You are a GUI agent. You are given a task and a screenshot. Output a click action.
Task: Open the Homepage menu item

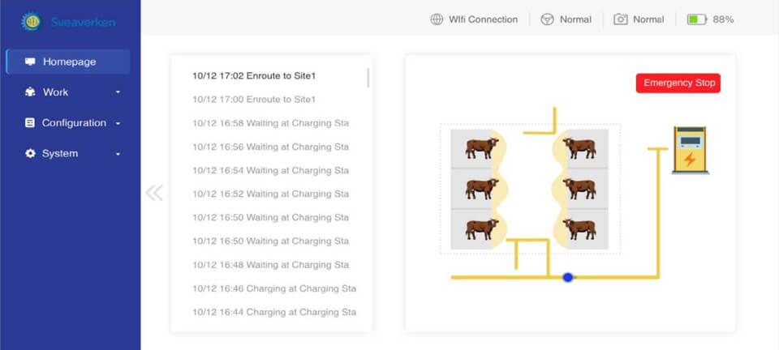click(x=68, y=62)
